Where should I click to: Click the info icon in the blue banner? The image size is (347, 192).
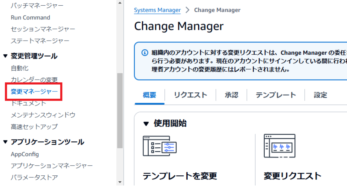point(145,53)
